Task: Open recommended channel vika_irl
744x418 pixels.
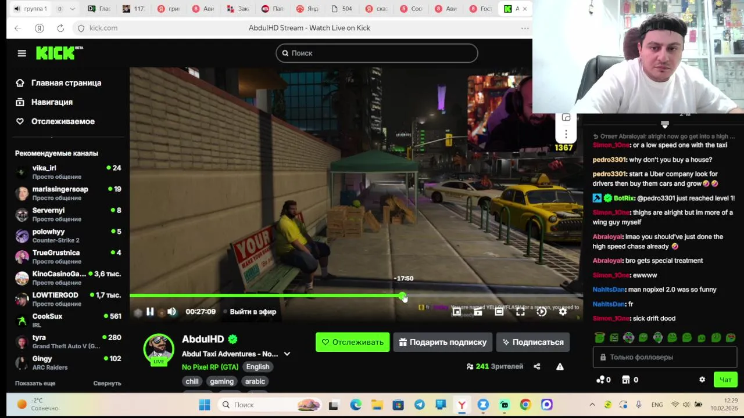Action: tap(68, 172)
